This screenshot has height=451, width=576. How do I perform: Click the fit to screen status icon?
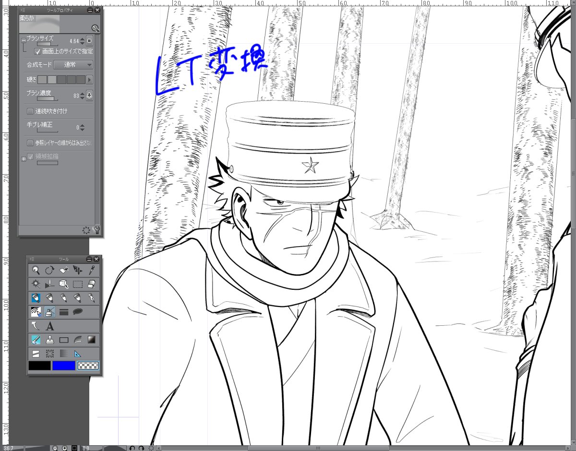point(74,448)
